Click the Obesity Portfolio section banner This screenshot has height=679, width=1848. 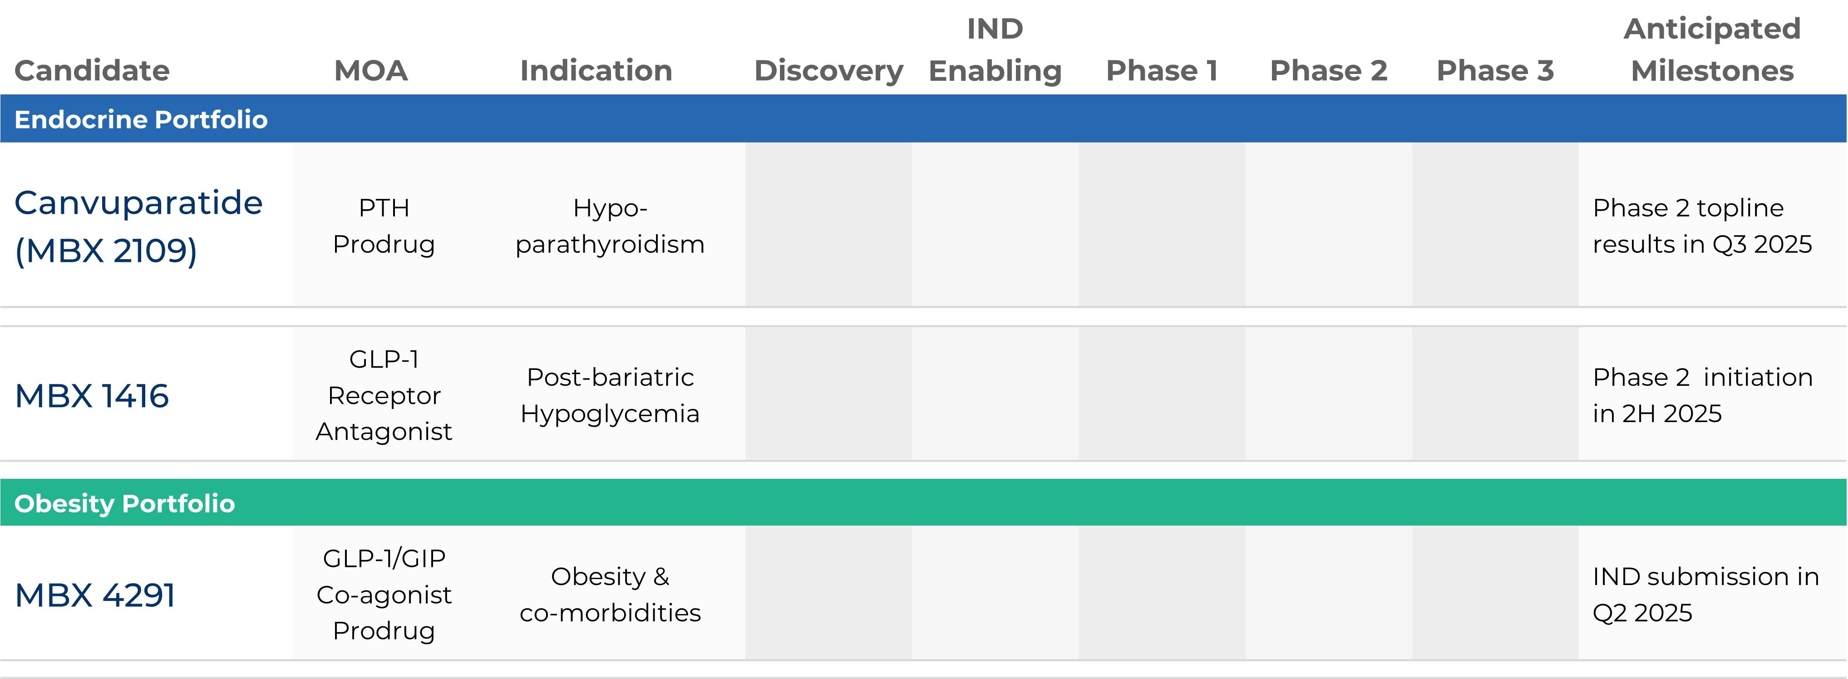[x=125, y=503]
